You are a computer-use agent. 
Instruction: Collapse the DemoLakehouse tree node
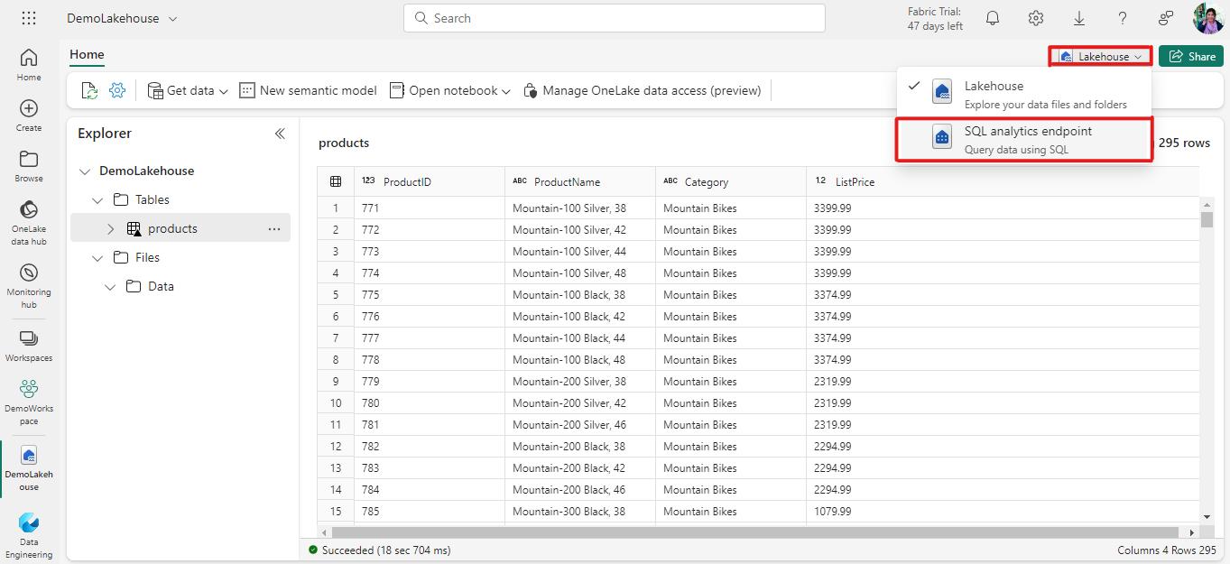click(85, 171)
